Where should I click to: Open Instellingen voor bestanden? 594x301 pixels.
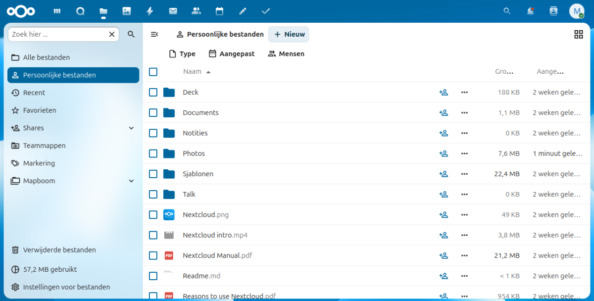pyautogui.click(x=66, y=287)
